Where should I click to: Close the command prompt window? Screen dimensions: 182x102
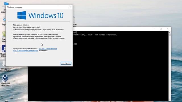pyautogui.click(x=167, y=29)
